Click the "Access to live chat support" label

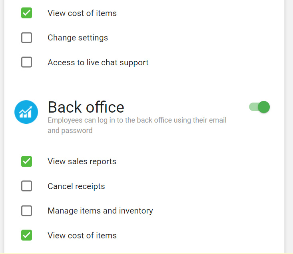click(x=98, y=62)
